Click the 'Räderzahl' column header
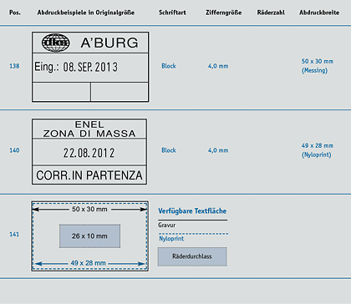The image size is (351, 304). pyautogui.click(x=271, y=13)
